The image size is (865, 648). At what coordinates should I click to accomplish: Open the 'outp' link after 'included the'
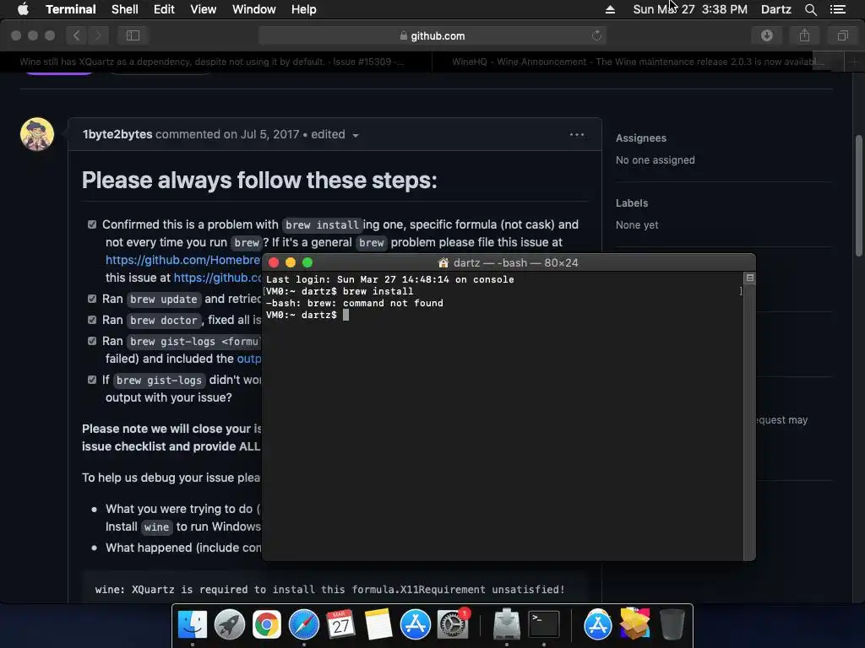click(x=249, y=359)
